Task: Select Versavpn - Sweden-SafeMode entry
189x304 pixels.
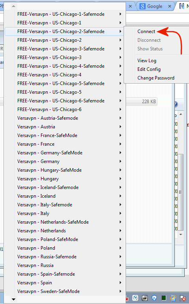Action: pos(64,291)
